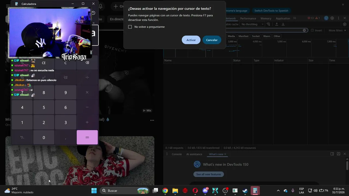Click the Calculator backspace key
The width and height of the screenshot is (349, 196).
coord(87,63)
